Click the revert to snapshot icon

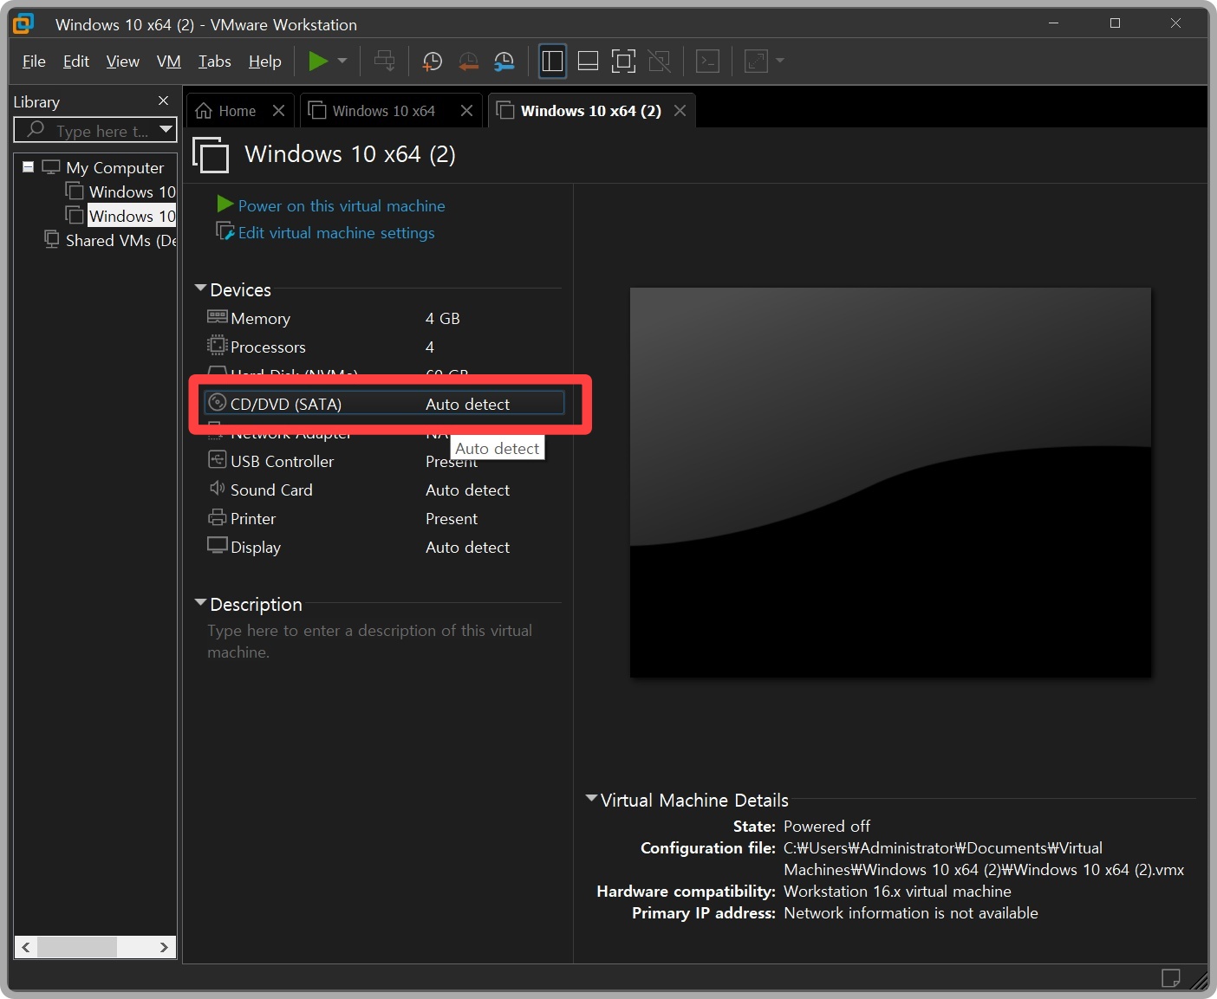468,61
